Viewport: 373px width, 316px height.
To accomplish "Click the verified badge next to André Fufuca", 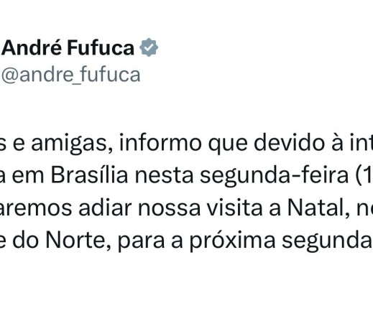I will (x=149, y=47).
